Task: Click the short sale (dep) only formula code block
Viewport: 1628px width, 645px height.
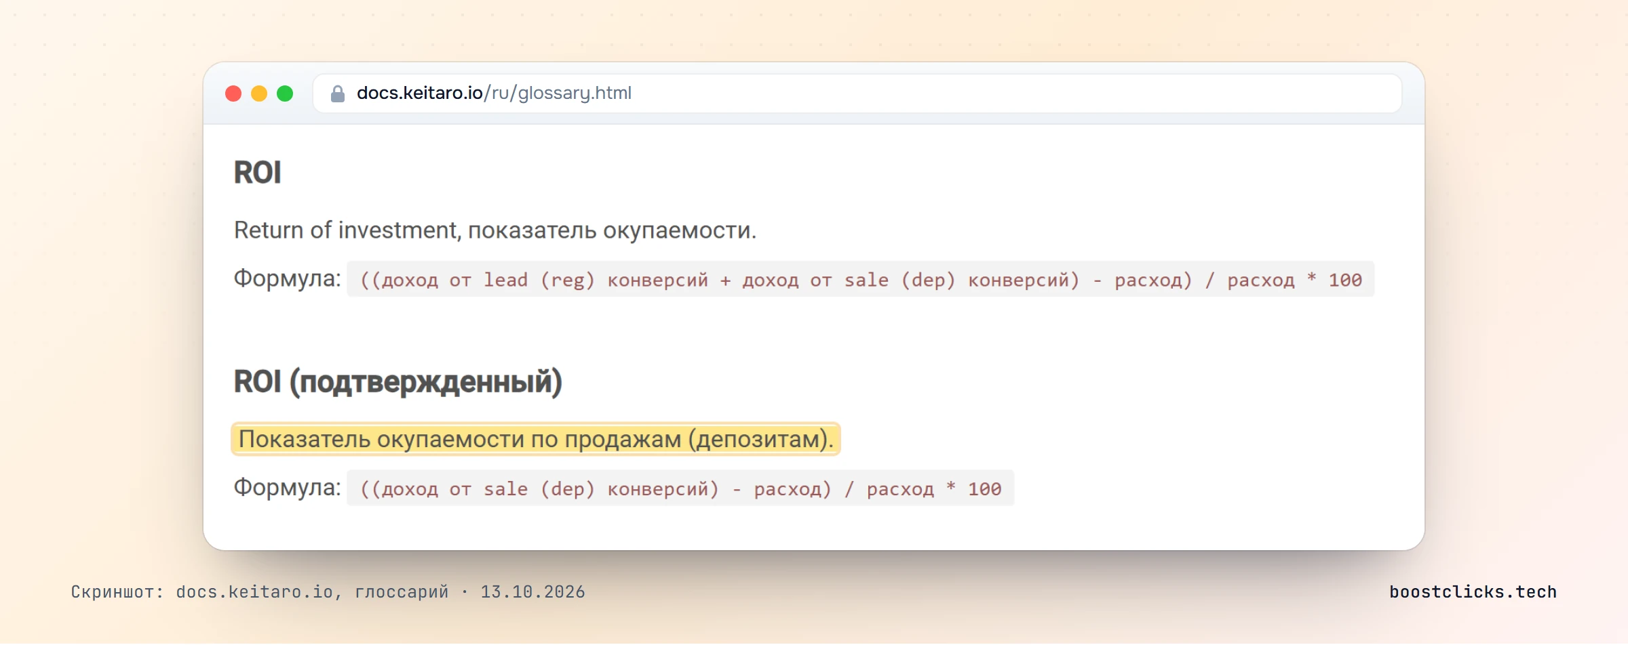Action: point(680,488)
